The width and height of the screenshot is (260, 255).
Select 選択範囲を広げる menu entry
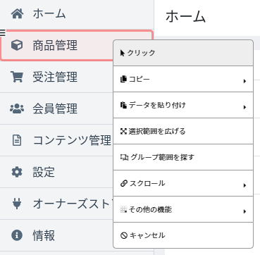183,131
